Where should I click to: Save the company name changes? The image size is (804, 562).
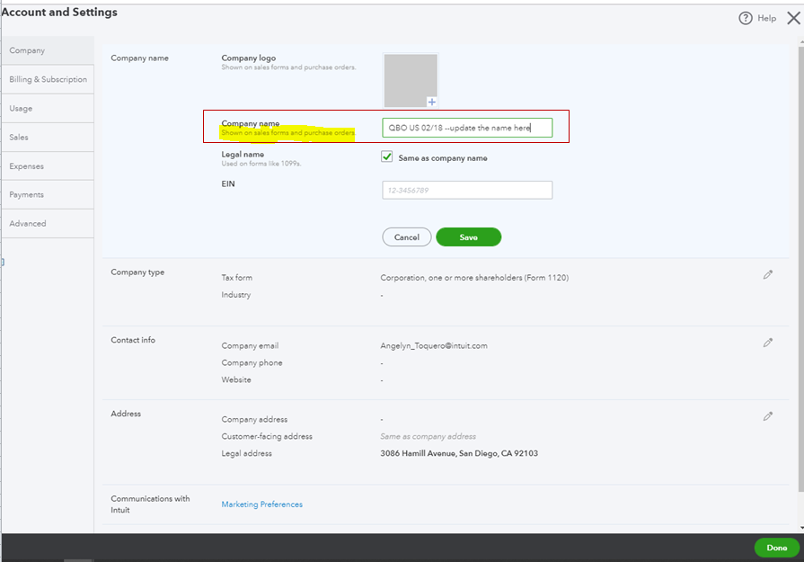pyautogui.click(x=469, y=237)
